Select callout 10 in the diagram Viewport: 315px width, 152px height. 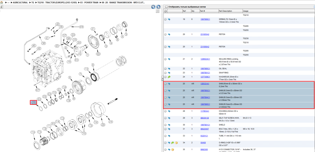point(86,69)
